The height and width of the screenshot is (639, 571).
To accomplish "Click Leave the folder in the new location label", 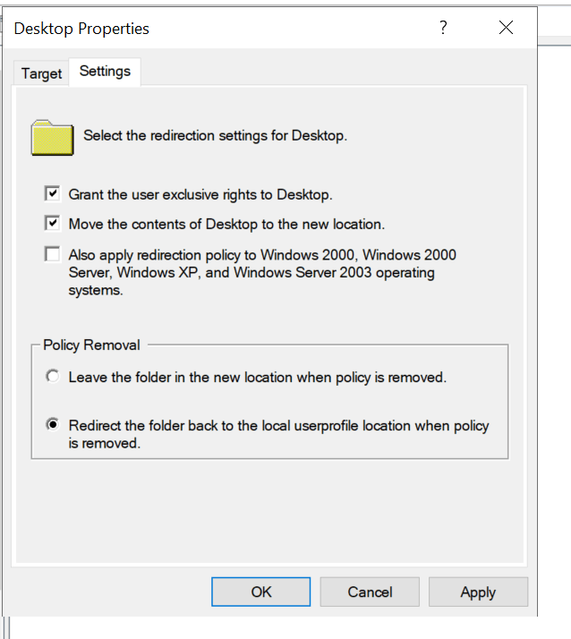I will 258,378.
